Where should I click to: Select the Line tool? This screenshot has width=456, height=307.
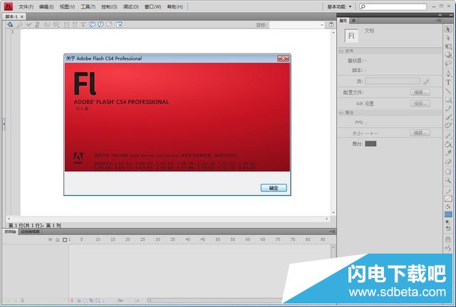[448, 91]
